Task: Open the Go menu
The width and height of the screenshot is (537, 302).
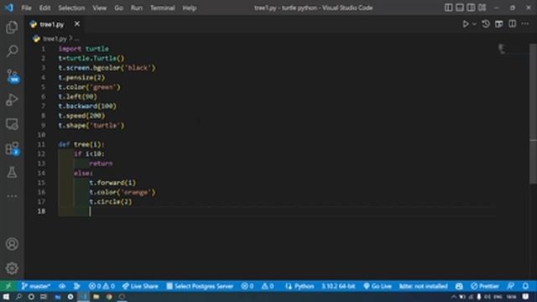Action: [x=118, y=8]
